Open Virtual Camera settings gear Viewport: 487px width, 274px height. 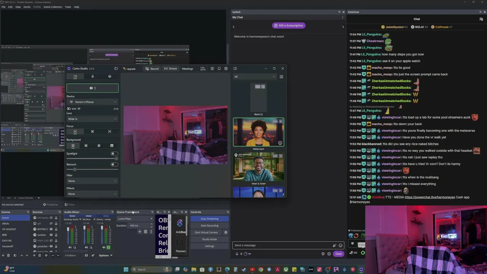[226, 233]
